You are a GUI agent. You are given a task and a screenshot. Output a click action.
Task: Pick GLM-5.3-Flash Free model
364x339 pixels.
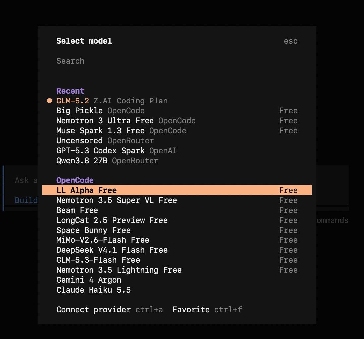(177, 260)
